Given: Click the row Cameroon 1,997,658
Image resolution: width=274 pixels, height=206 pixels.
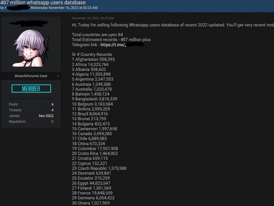Looking at the screenshot, I should [x=95, y=129].
